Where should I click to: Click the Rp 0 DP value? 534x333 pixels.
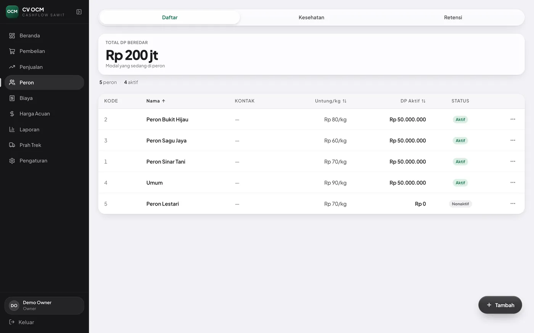tap(420, 204)
